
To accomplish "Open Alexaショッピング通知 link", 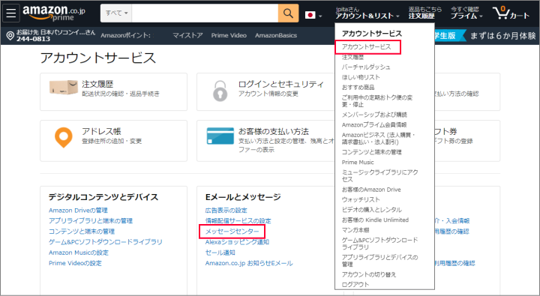I will click(237, 242).
